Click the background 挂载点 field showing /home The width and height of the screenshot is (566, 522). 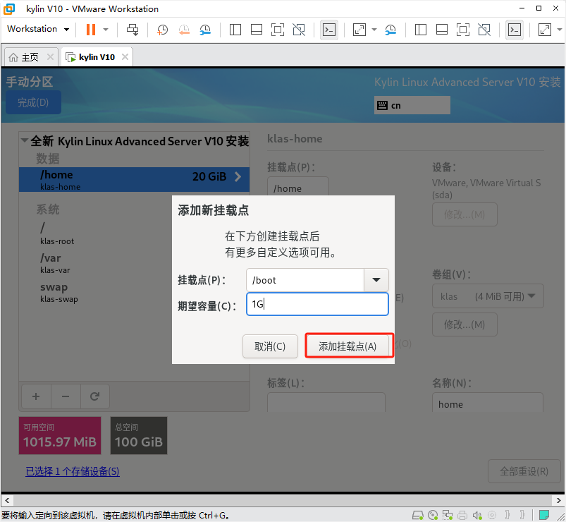pos(297,187)
